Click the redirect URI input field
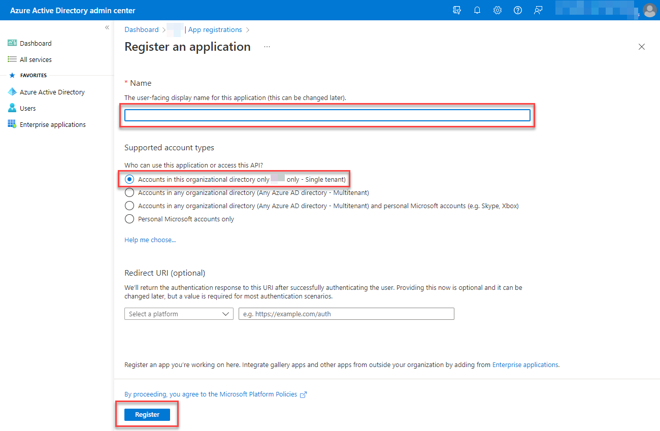Image resolution: width=660 pixels, height=431 pixels. click(346, 314)
